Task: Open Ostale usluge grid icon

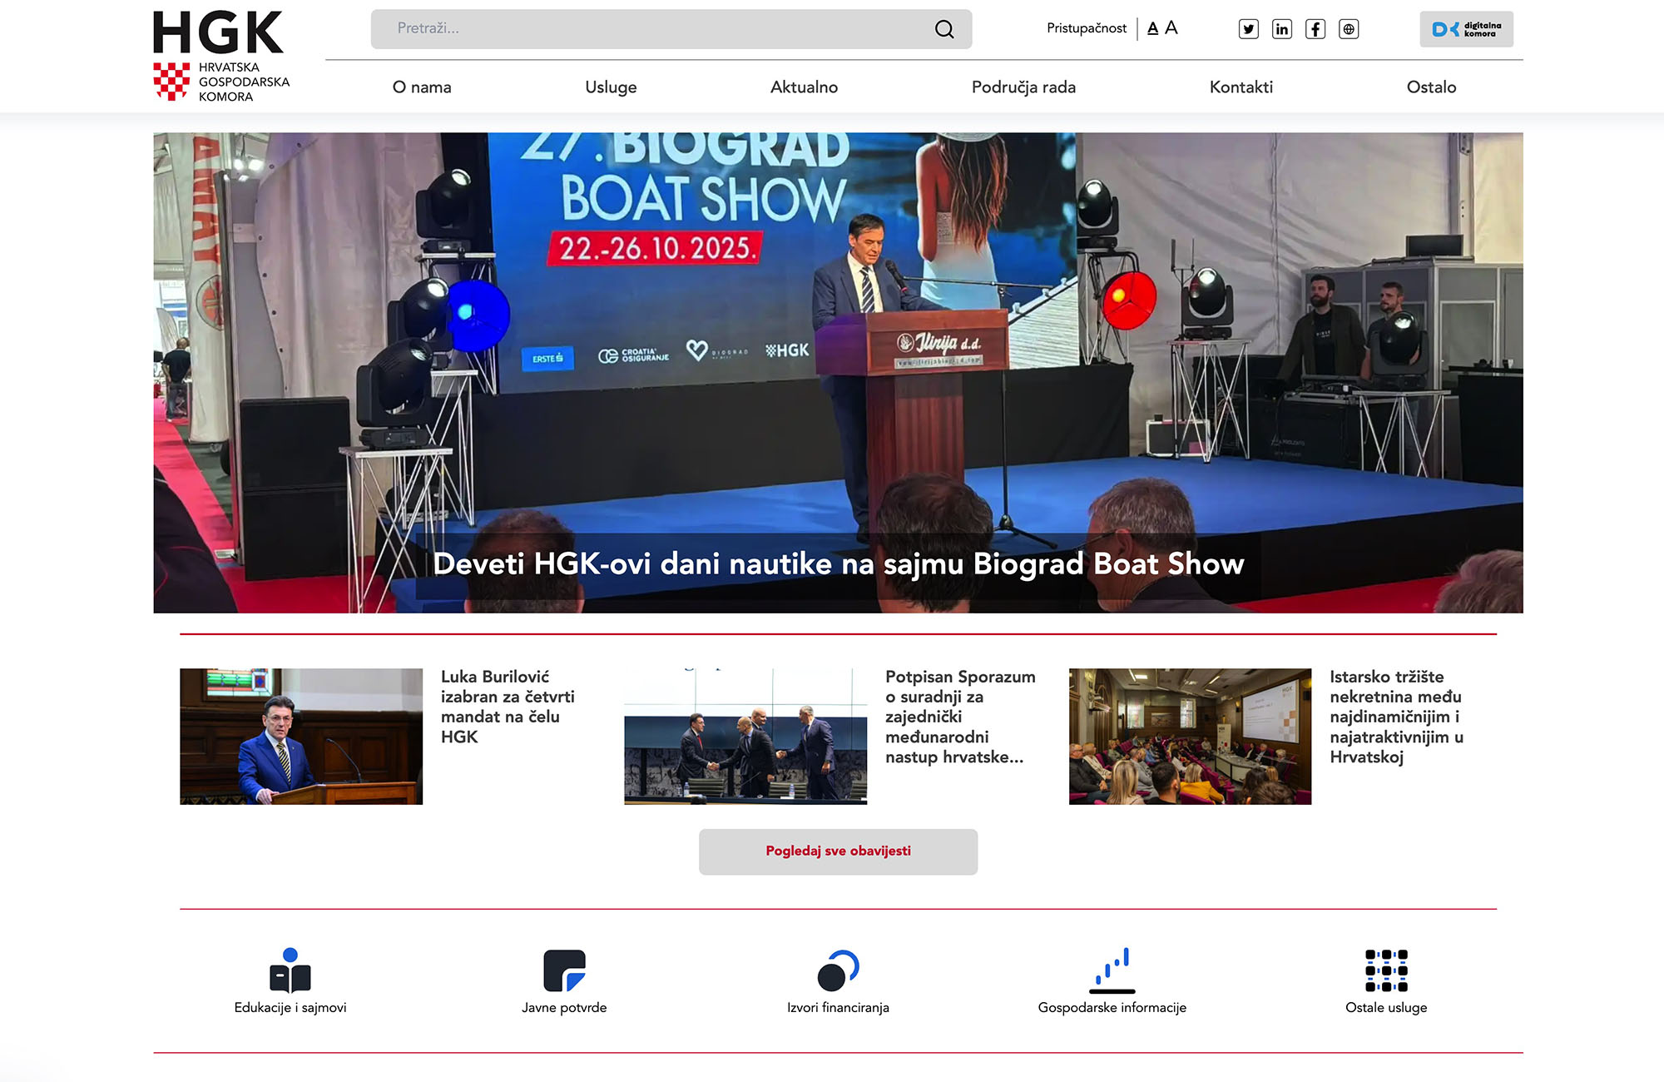Action: coord(1386,970)
